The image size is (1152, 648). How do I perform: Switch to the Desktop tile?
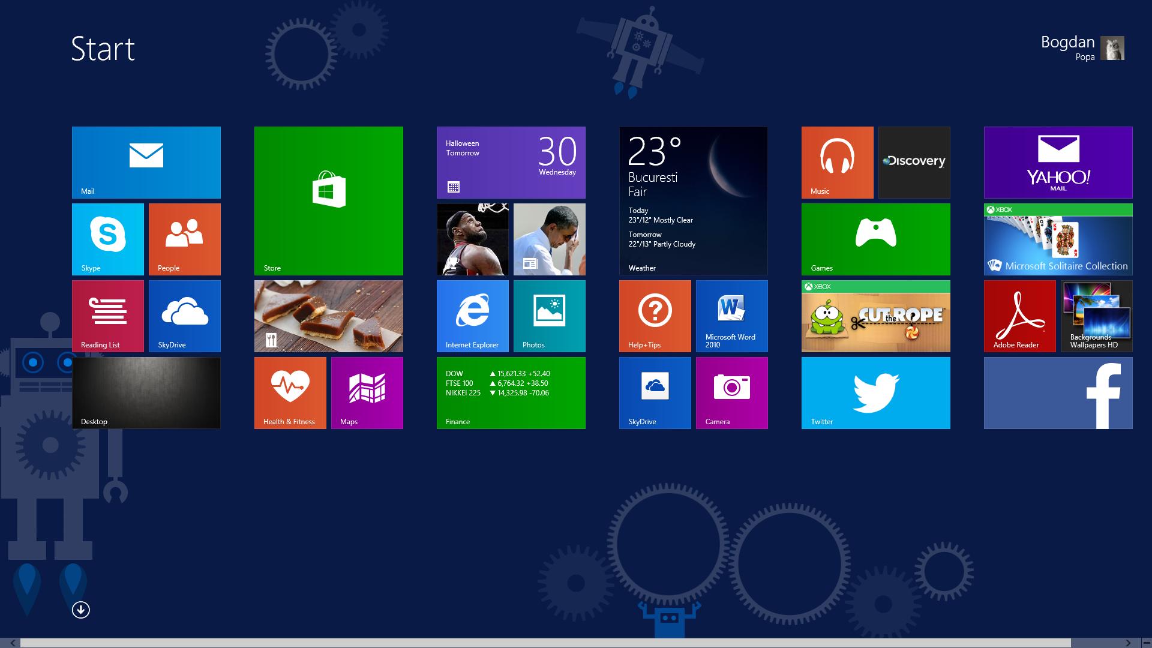[146, 392]
